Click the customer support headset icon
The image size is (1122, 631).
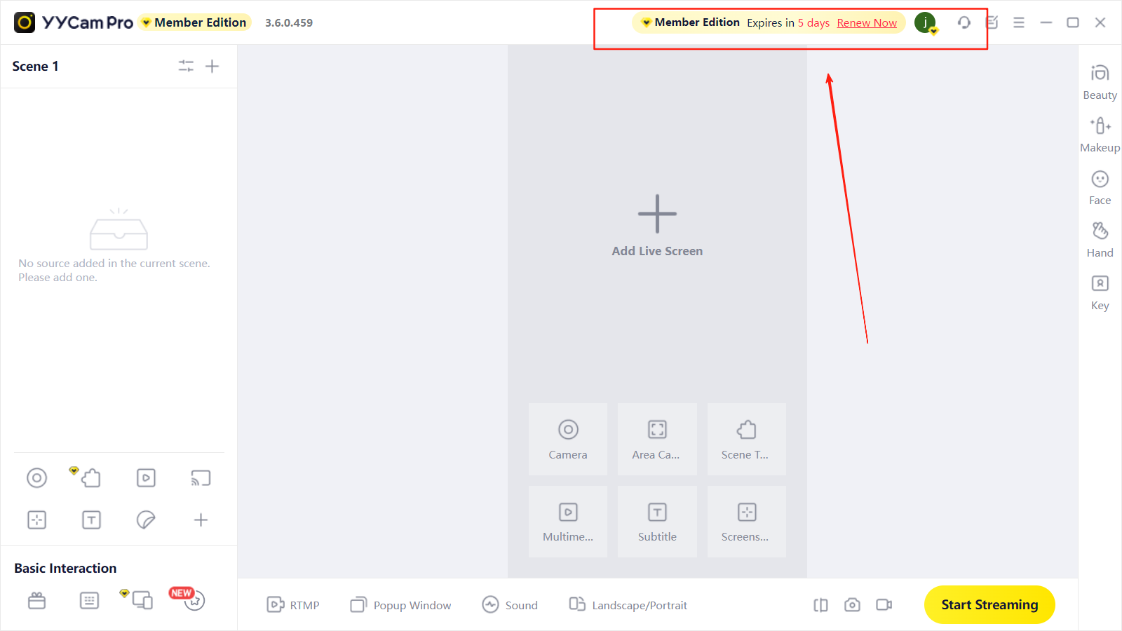pyautogui.click(x=964, y=22)
